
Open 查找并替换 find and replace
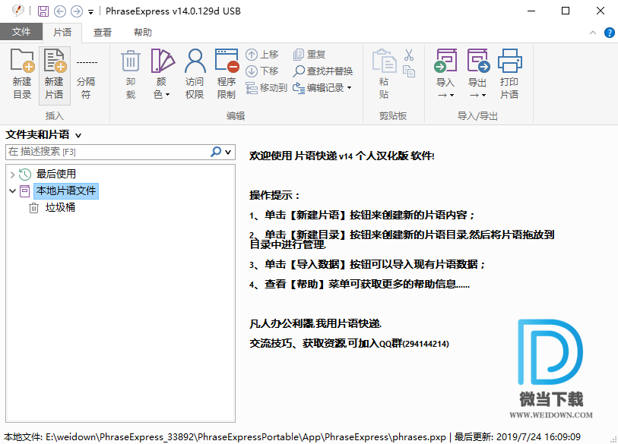(322, 71)
